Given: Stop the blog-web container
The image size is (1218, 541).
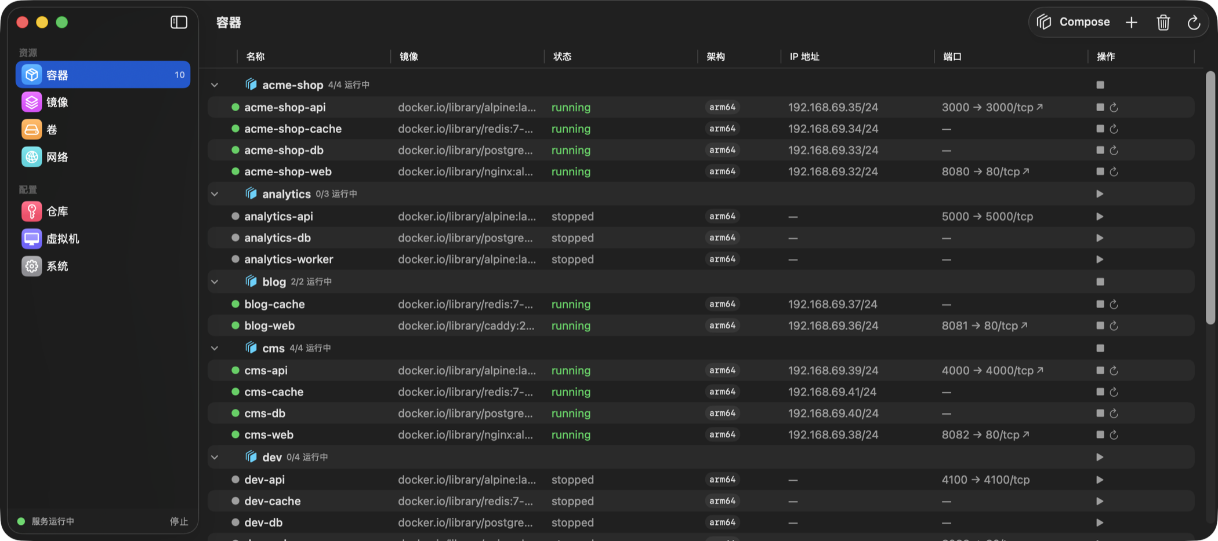Looking at the screenshot, I should [1100, 326].
